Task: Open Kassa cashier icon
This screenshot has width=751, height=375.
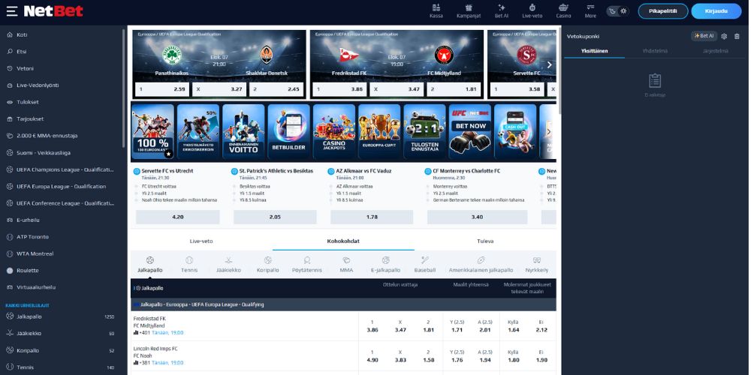Action: (x=436, y=11)
